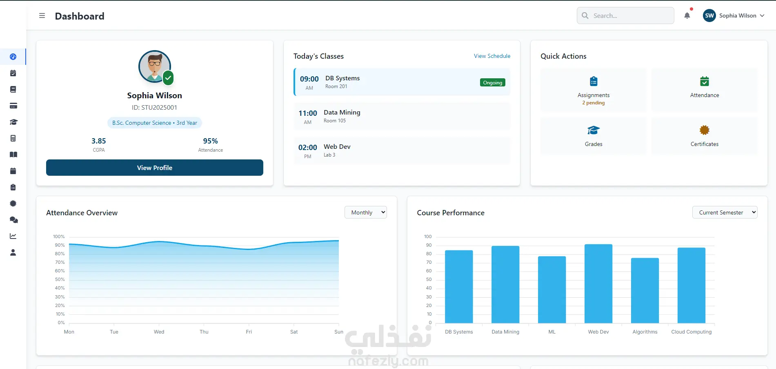Open the Assignments quick action
This screenshot has width=776, height=369.
coord(594,90)
